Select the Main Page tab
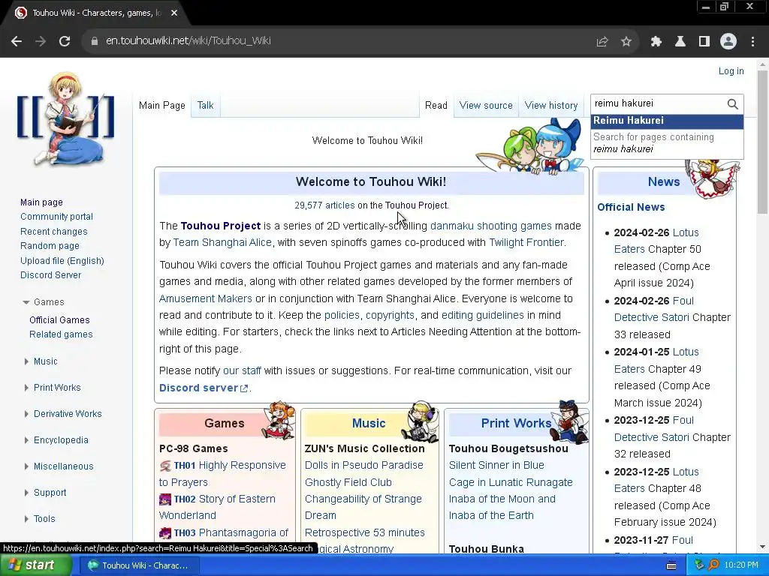Image resolution: width=769 pixels, height=576 pixels. point(162,105)
